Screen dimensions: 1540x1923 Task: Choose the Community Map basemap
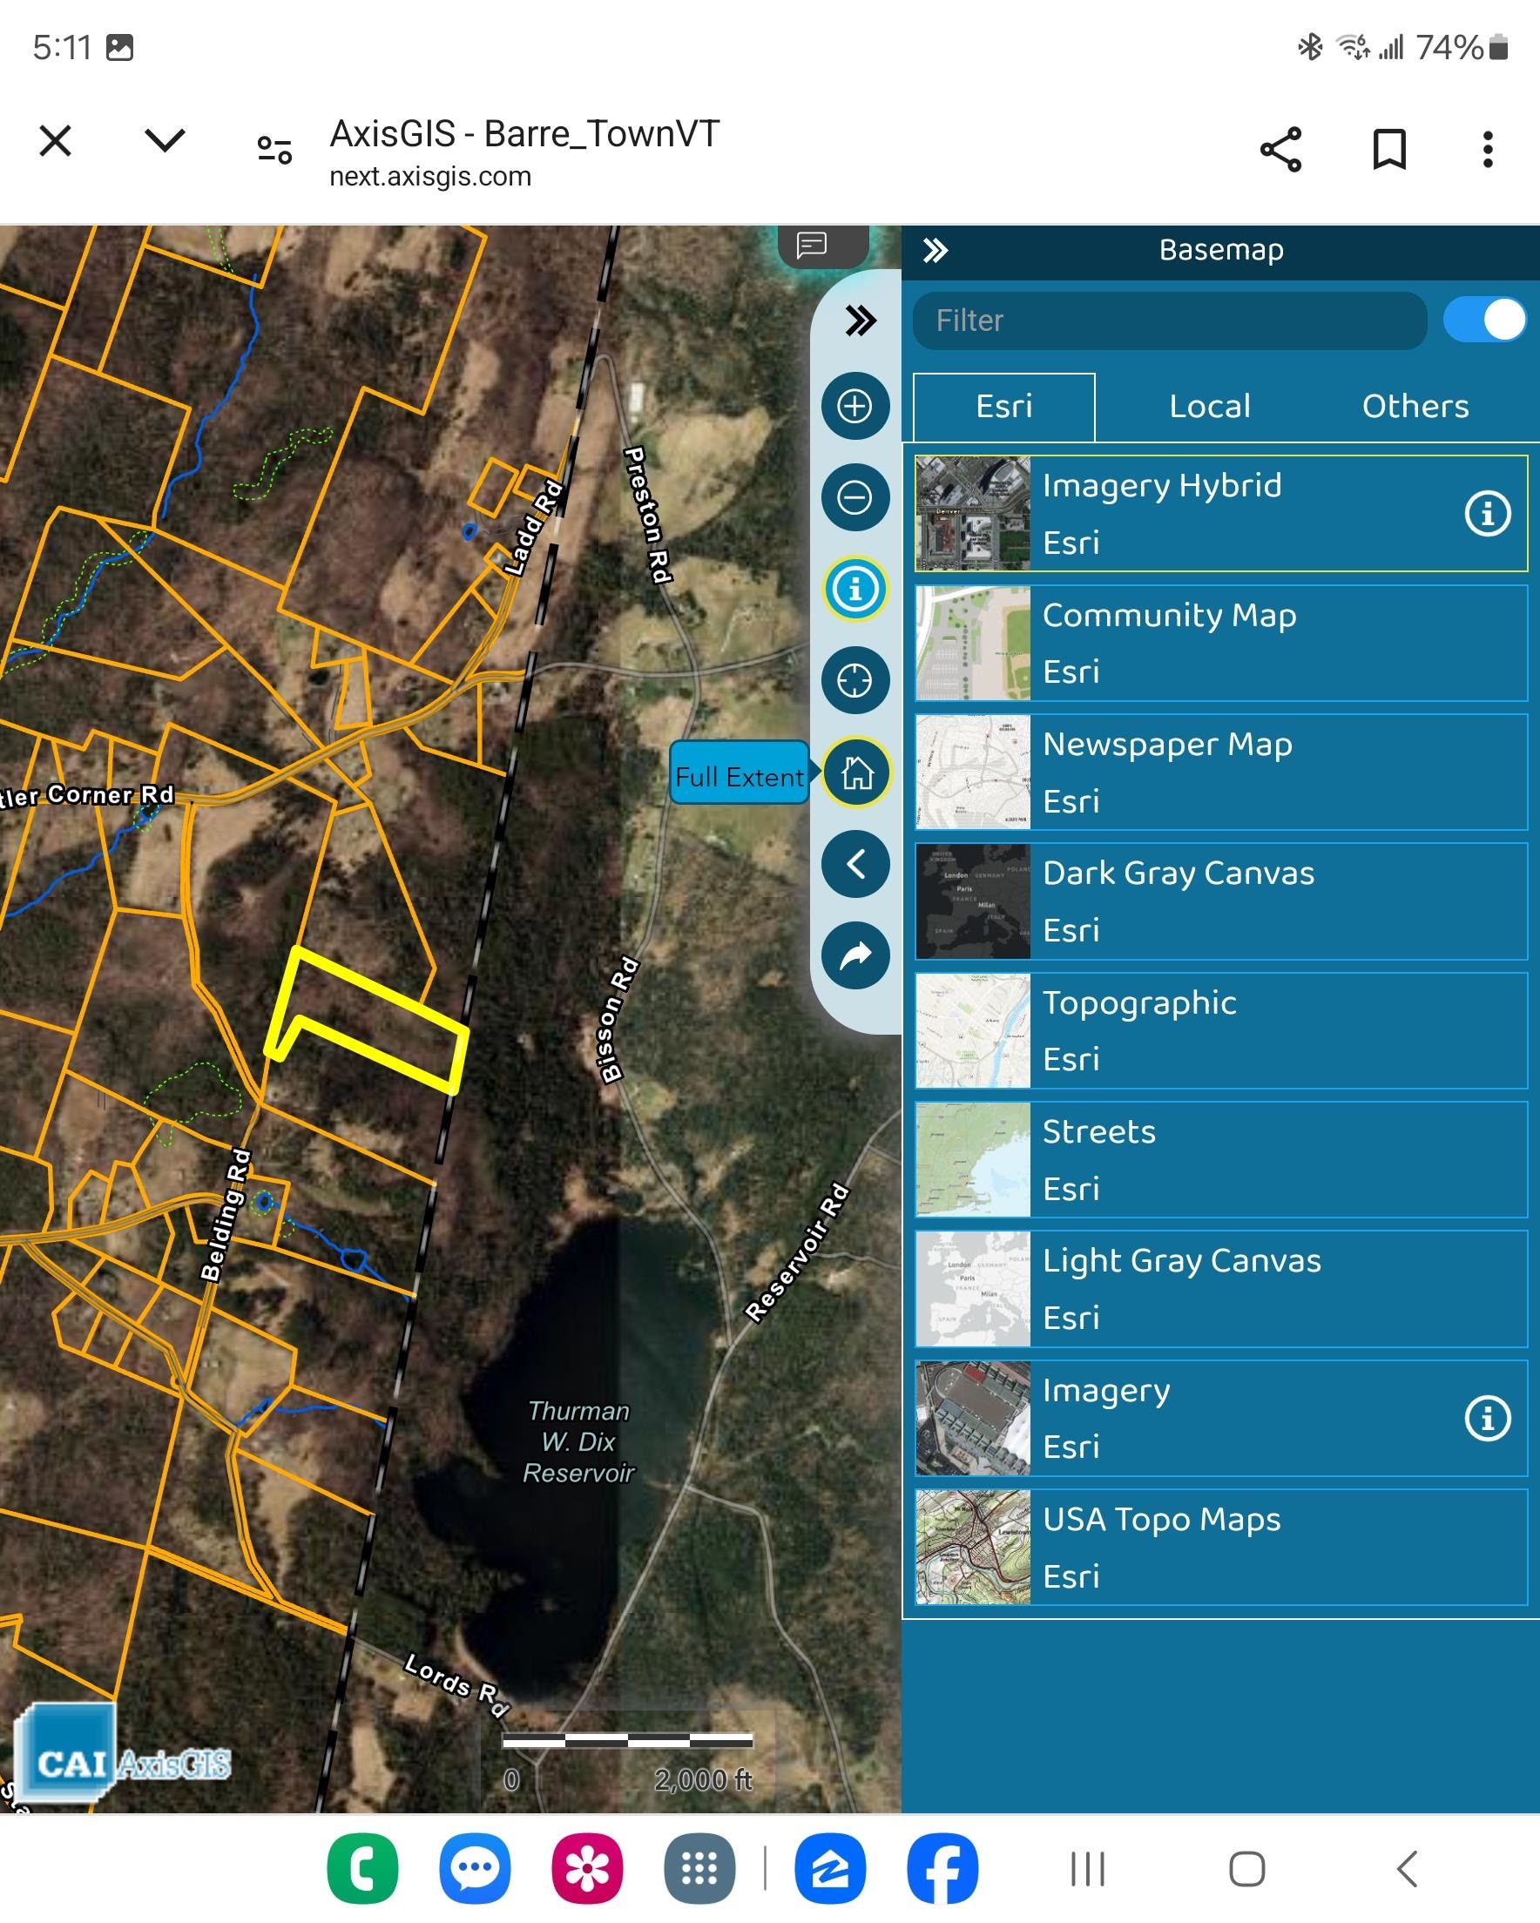pyautogui.click(x=1220, y=643)
